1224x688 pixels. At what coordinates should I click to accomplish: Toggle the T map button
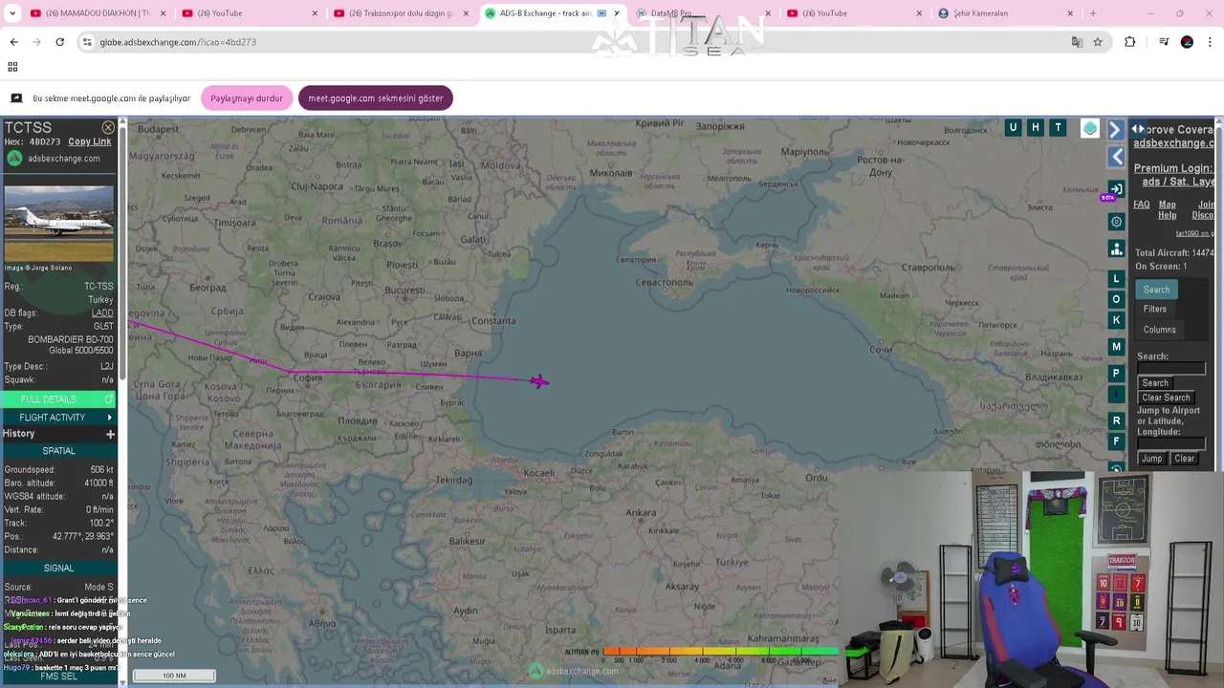click(1058, 127)
